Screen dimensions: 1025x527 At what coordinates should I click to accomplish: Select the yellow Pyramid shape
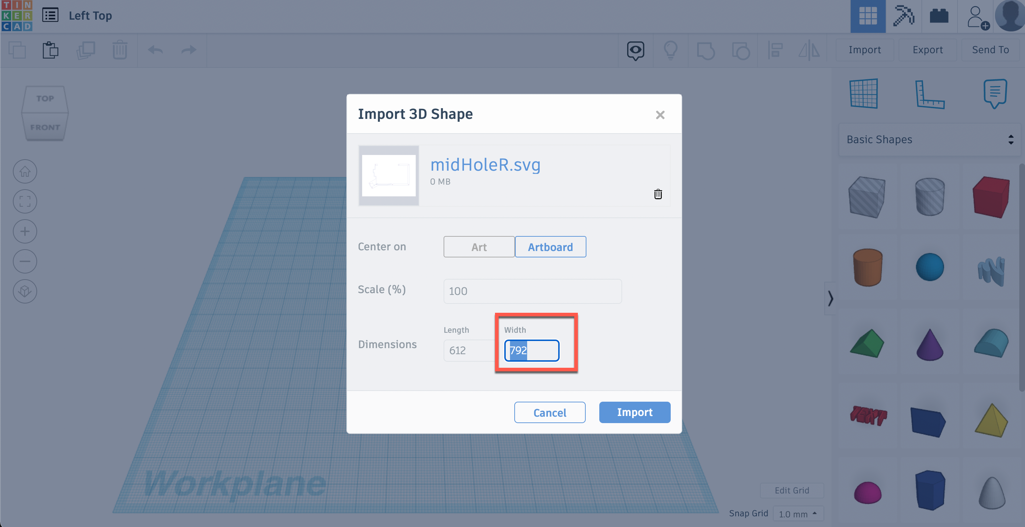point(991,420)
